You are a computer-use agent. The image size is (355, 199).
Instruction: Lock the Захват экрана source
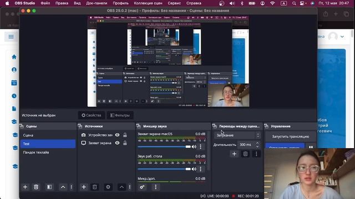[125, 143]
